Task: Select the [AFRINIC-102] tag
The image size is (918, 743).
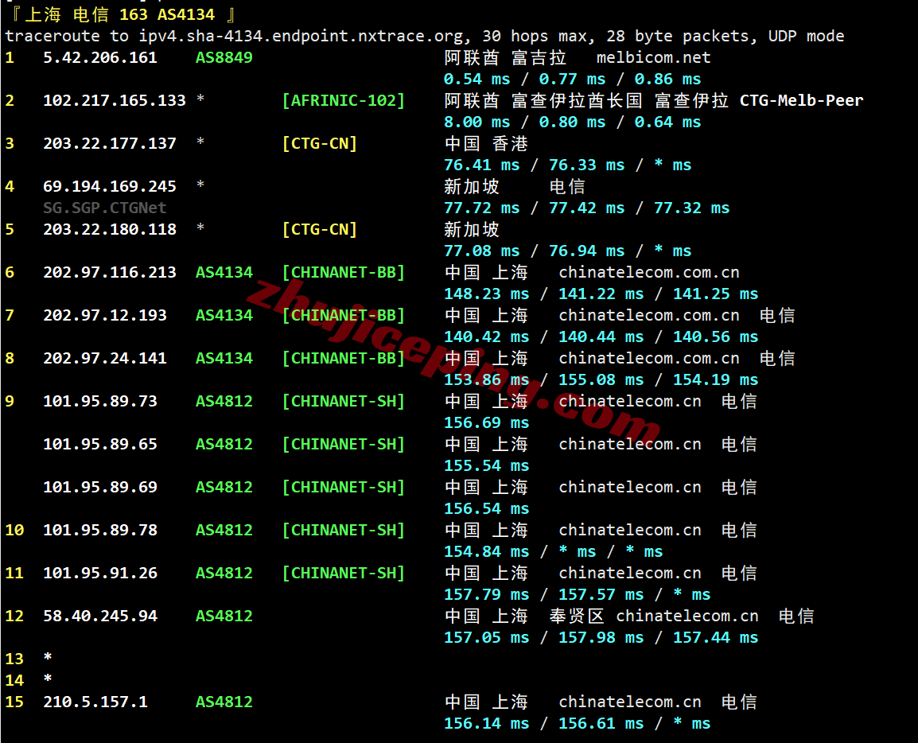Action: [344, 100]
